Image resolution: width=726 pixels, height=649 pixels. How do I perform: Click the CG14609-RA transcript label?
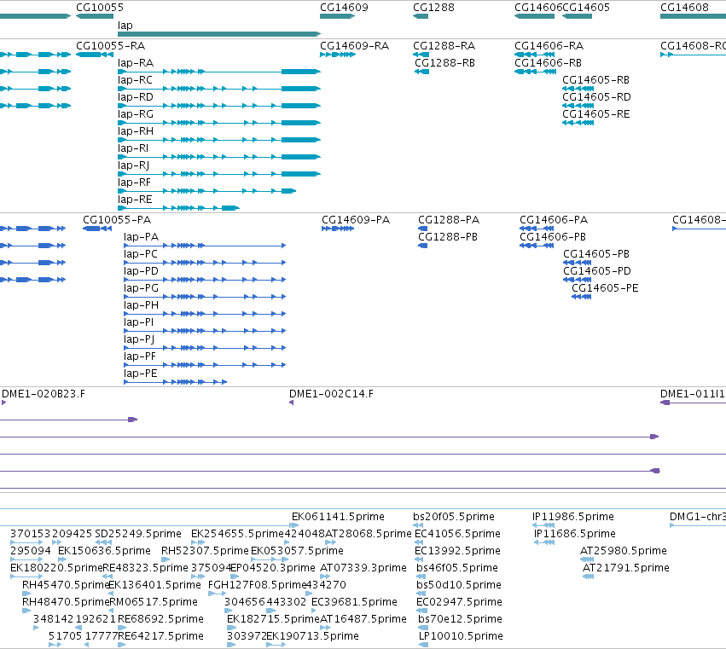click(354, 46)
